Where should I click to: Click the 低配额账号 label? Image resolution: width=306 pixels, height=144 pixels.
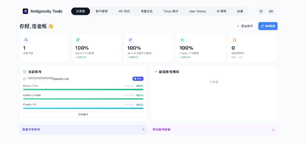point(238,53)
